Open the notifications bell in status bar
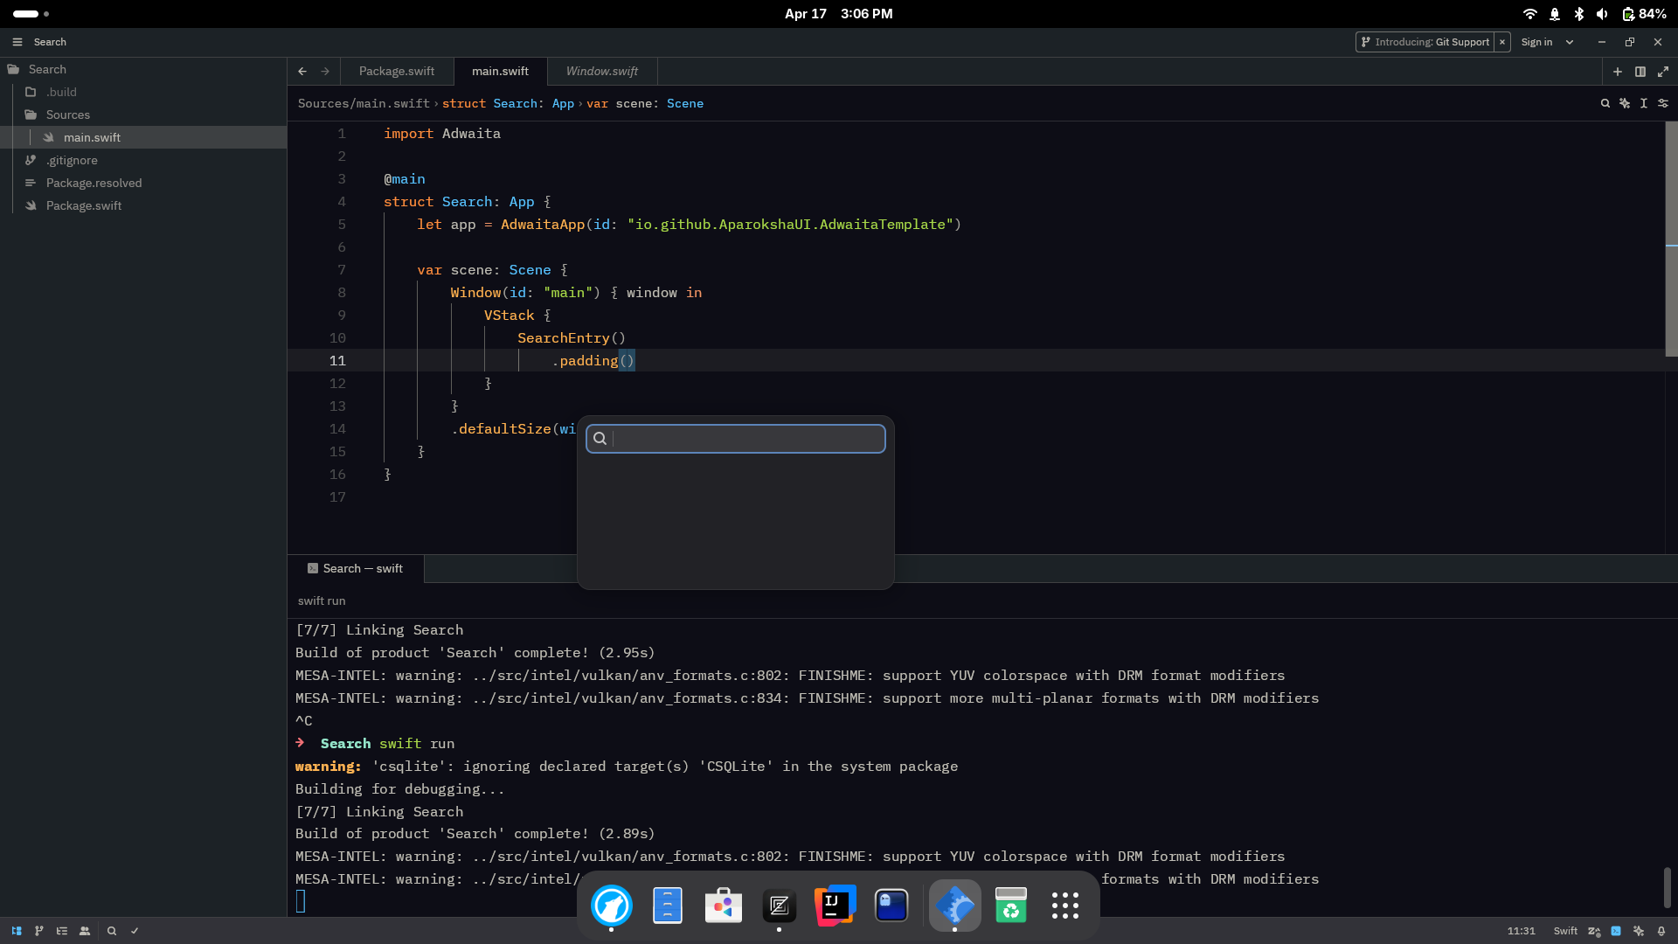Screen dimensions: 1678x944 [1661, 931]
